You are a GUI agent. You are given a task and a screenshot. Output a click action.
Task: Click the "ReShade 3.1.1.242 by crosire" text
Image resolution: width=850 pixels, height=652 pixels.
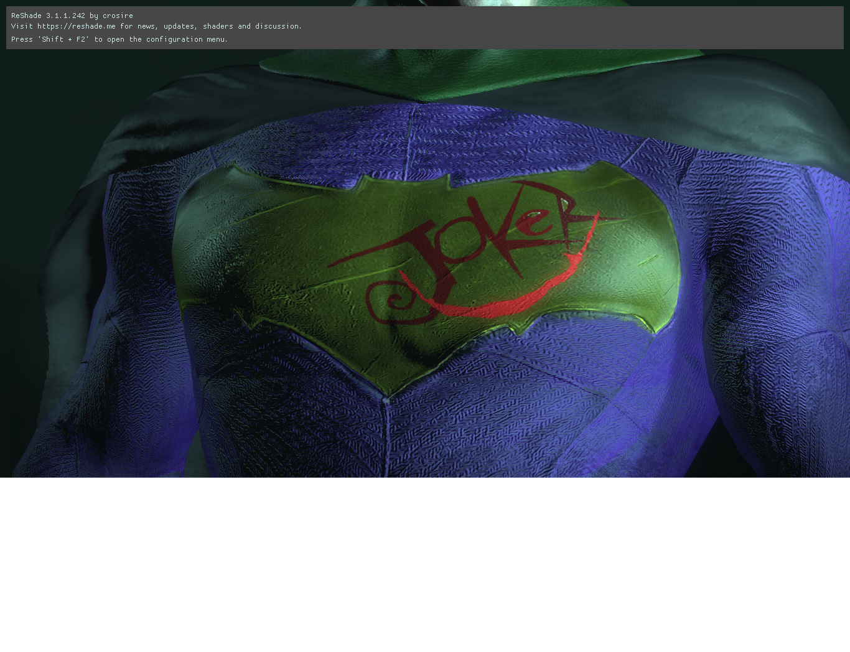(x=72, y=16)
